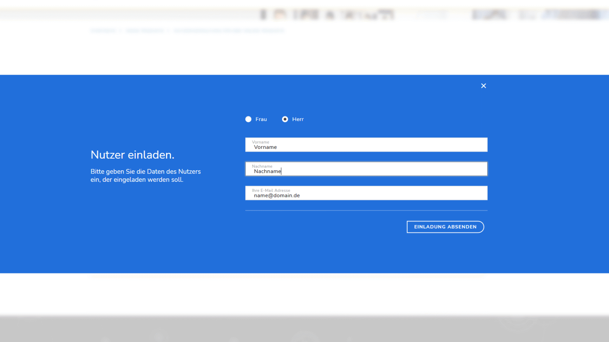Viewport: 609px width, 342px height.
Task: Click the typed text Vorname in first field
Action: coord(265,147)
